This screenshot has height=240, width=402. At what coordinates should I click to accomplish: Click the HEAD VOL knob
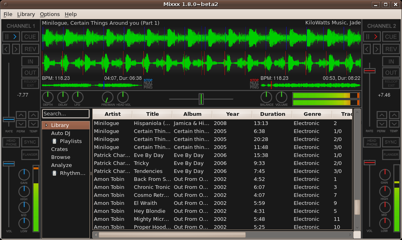123,97
